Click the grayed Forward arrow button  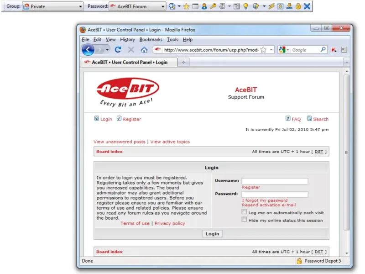(x=99, y=50)
